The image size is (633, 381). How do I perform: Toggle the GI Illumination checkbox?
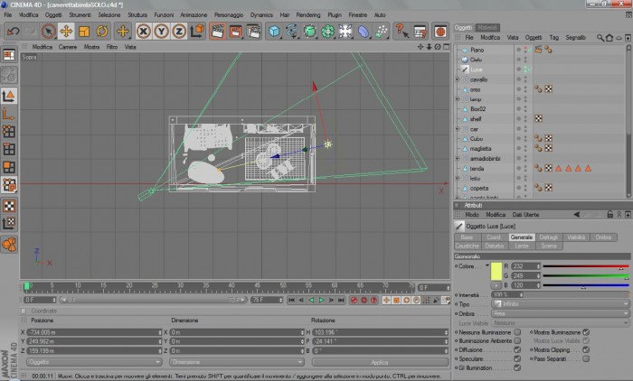tap(517, 367)
